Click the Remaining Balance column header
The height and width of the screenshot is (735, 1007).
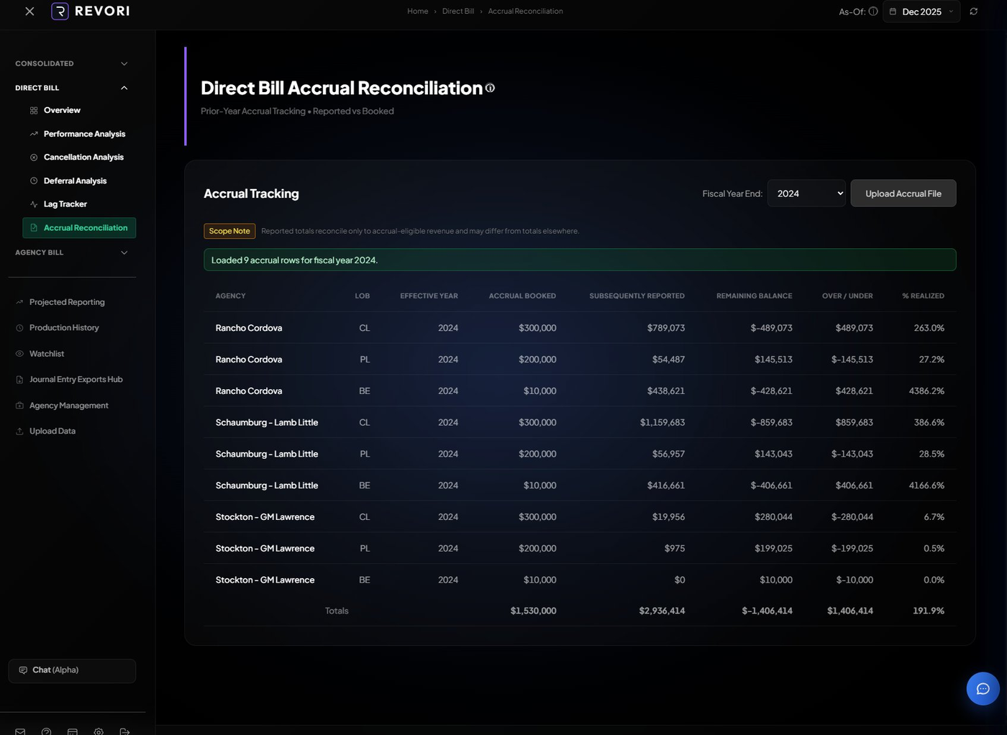point(754,296)
